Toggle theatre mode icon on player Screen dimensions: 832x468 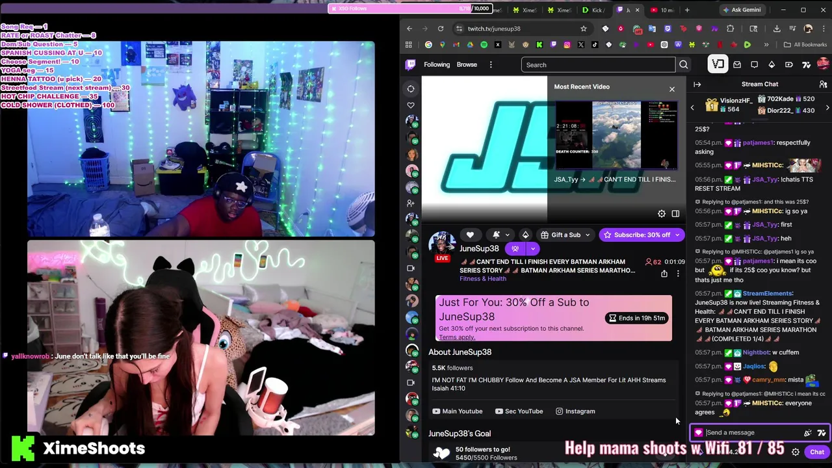(x=675, y=213)
